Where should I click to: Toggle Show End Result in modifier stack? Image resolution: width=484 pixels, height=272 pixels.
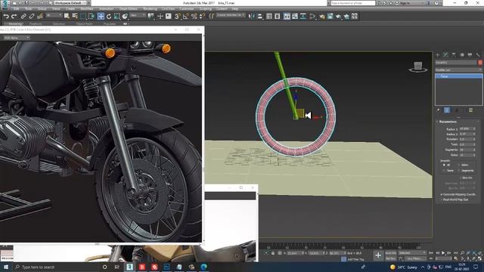pyautogui.click(x=446, y=110)
